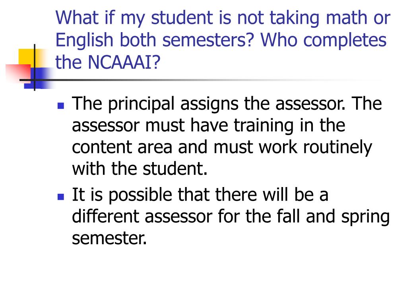The image size is (407, 305).
Task: Click the line 'assessor must have training in the'
Action: tap(208, 126)
